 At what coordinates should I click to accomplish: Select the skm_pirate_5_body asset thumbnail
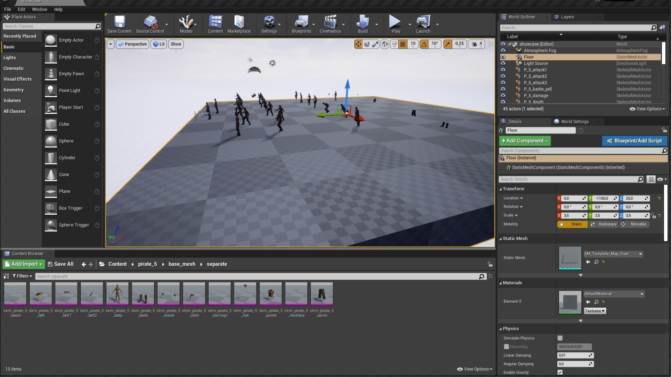117,294
